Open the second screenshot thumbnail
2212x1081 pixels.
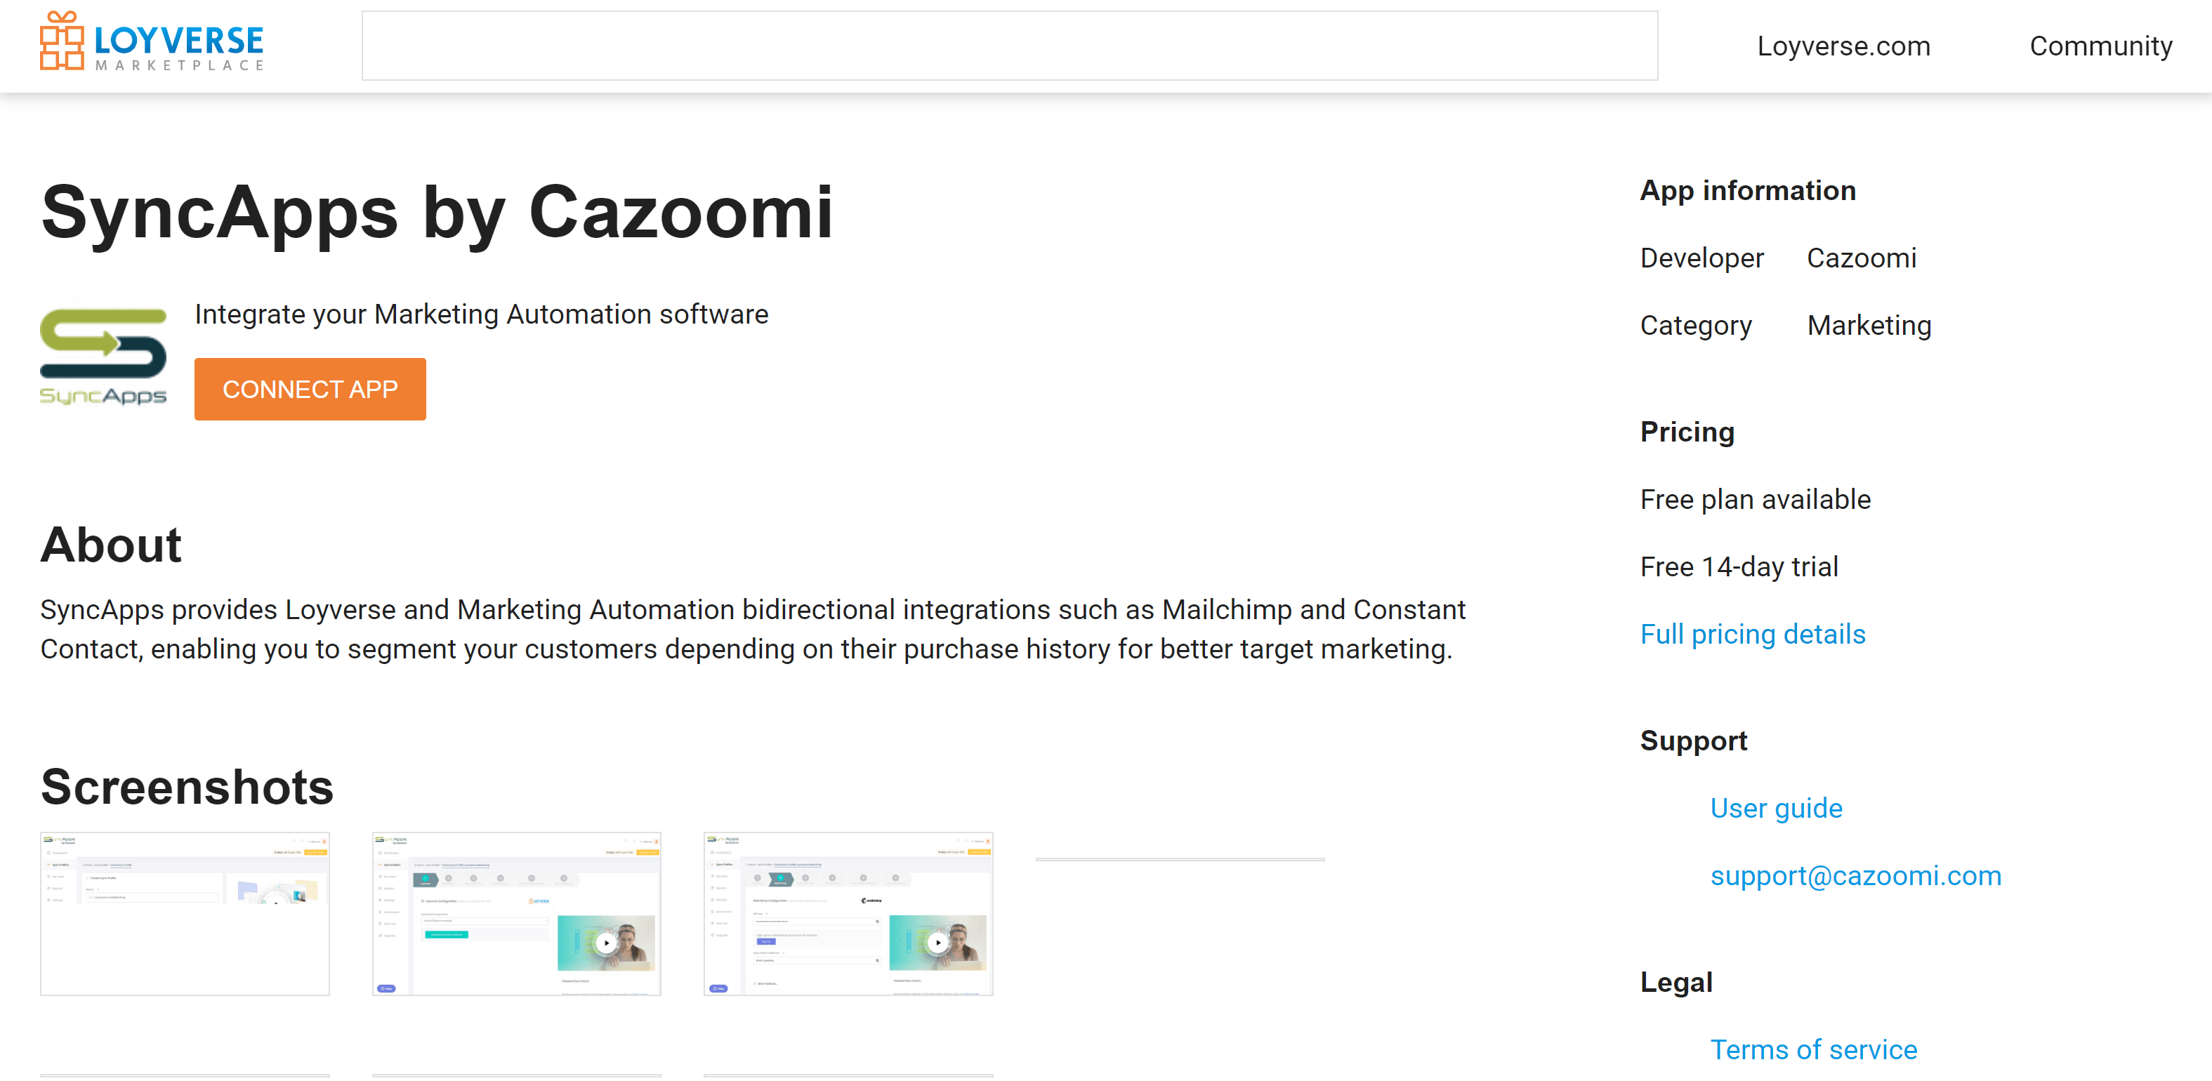(516, 913)
